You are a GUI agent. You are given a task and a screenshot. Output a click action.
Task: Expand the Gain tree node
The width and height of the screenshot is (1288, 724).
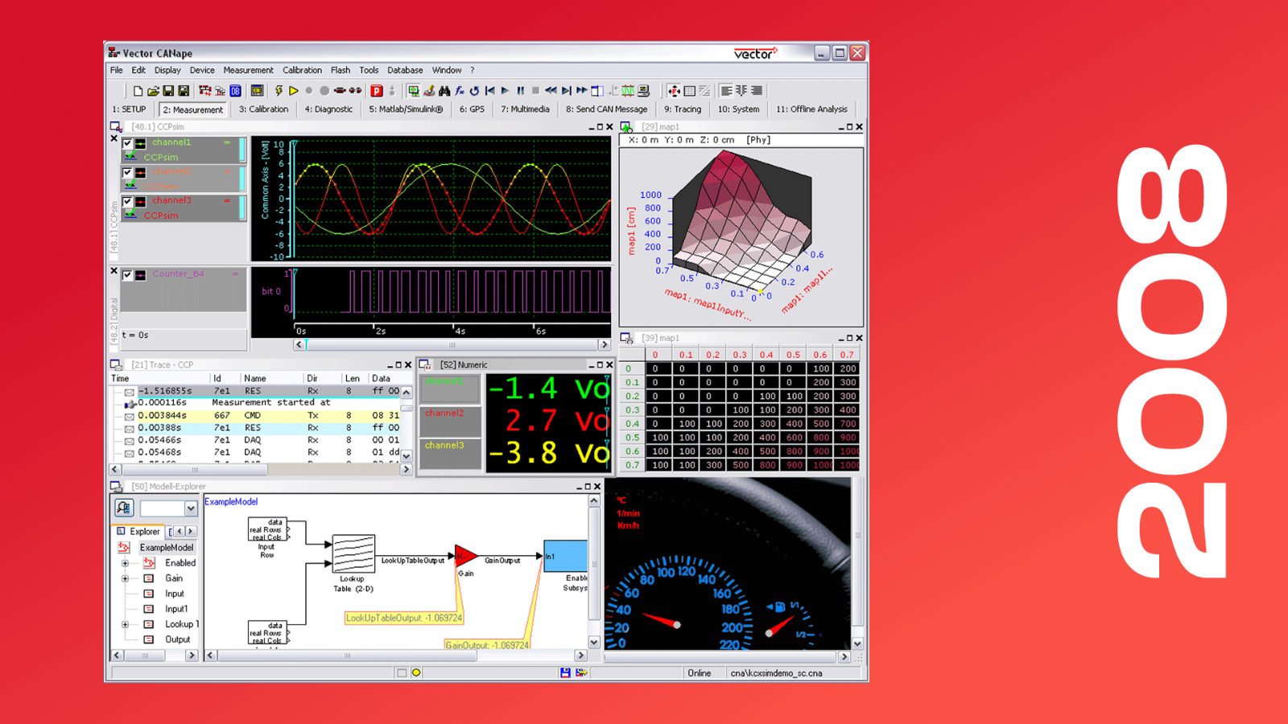pyautogui.click(x=126, y=578)
